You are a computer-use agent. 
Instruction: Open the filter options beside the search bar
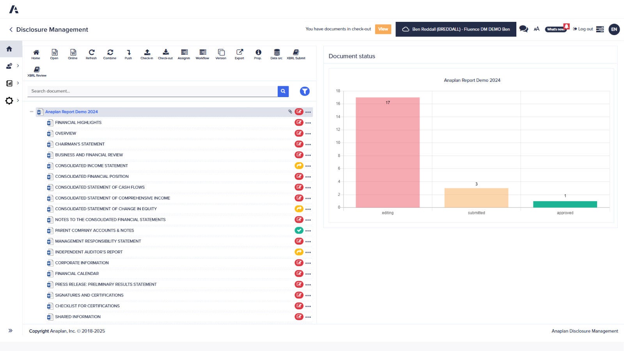tap(305, 91)
